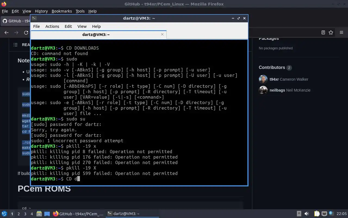
Task: Open network connection tray icon
Action: click(324, 214)
